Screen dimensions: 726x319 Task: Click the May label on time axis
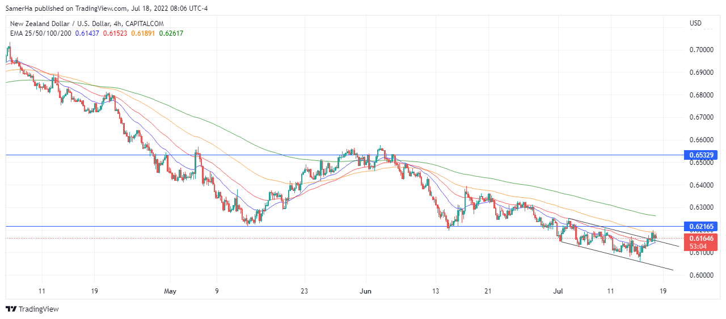170,291
